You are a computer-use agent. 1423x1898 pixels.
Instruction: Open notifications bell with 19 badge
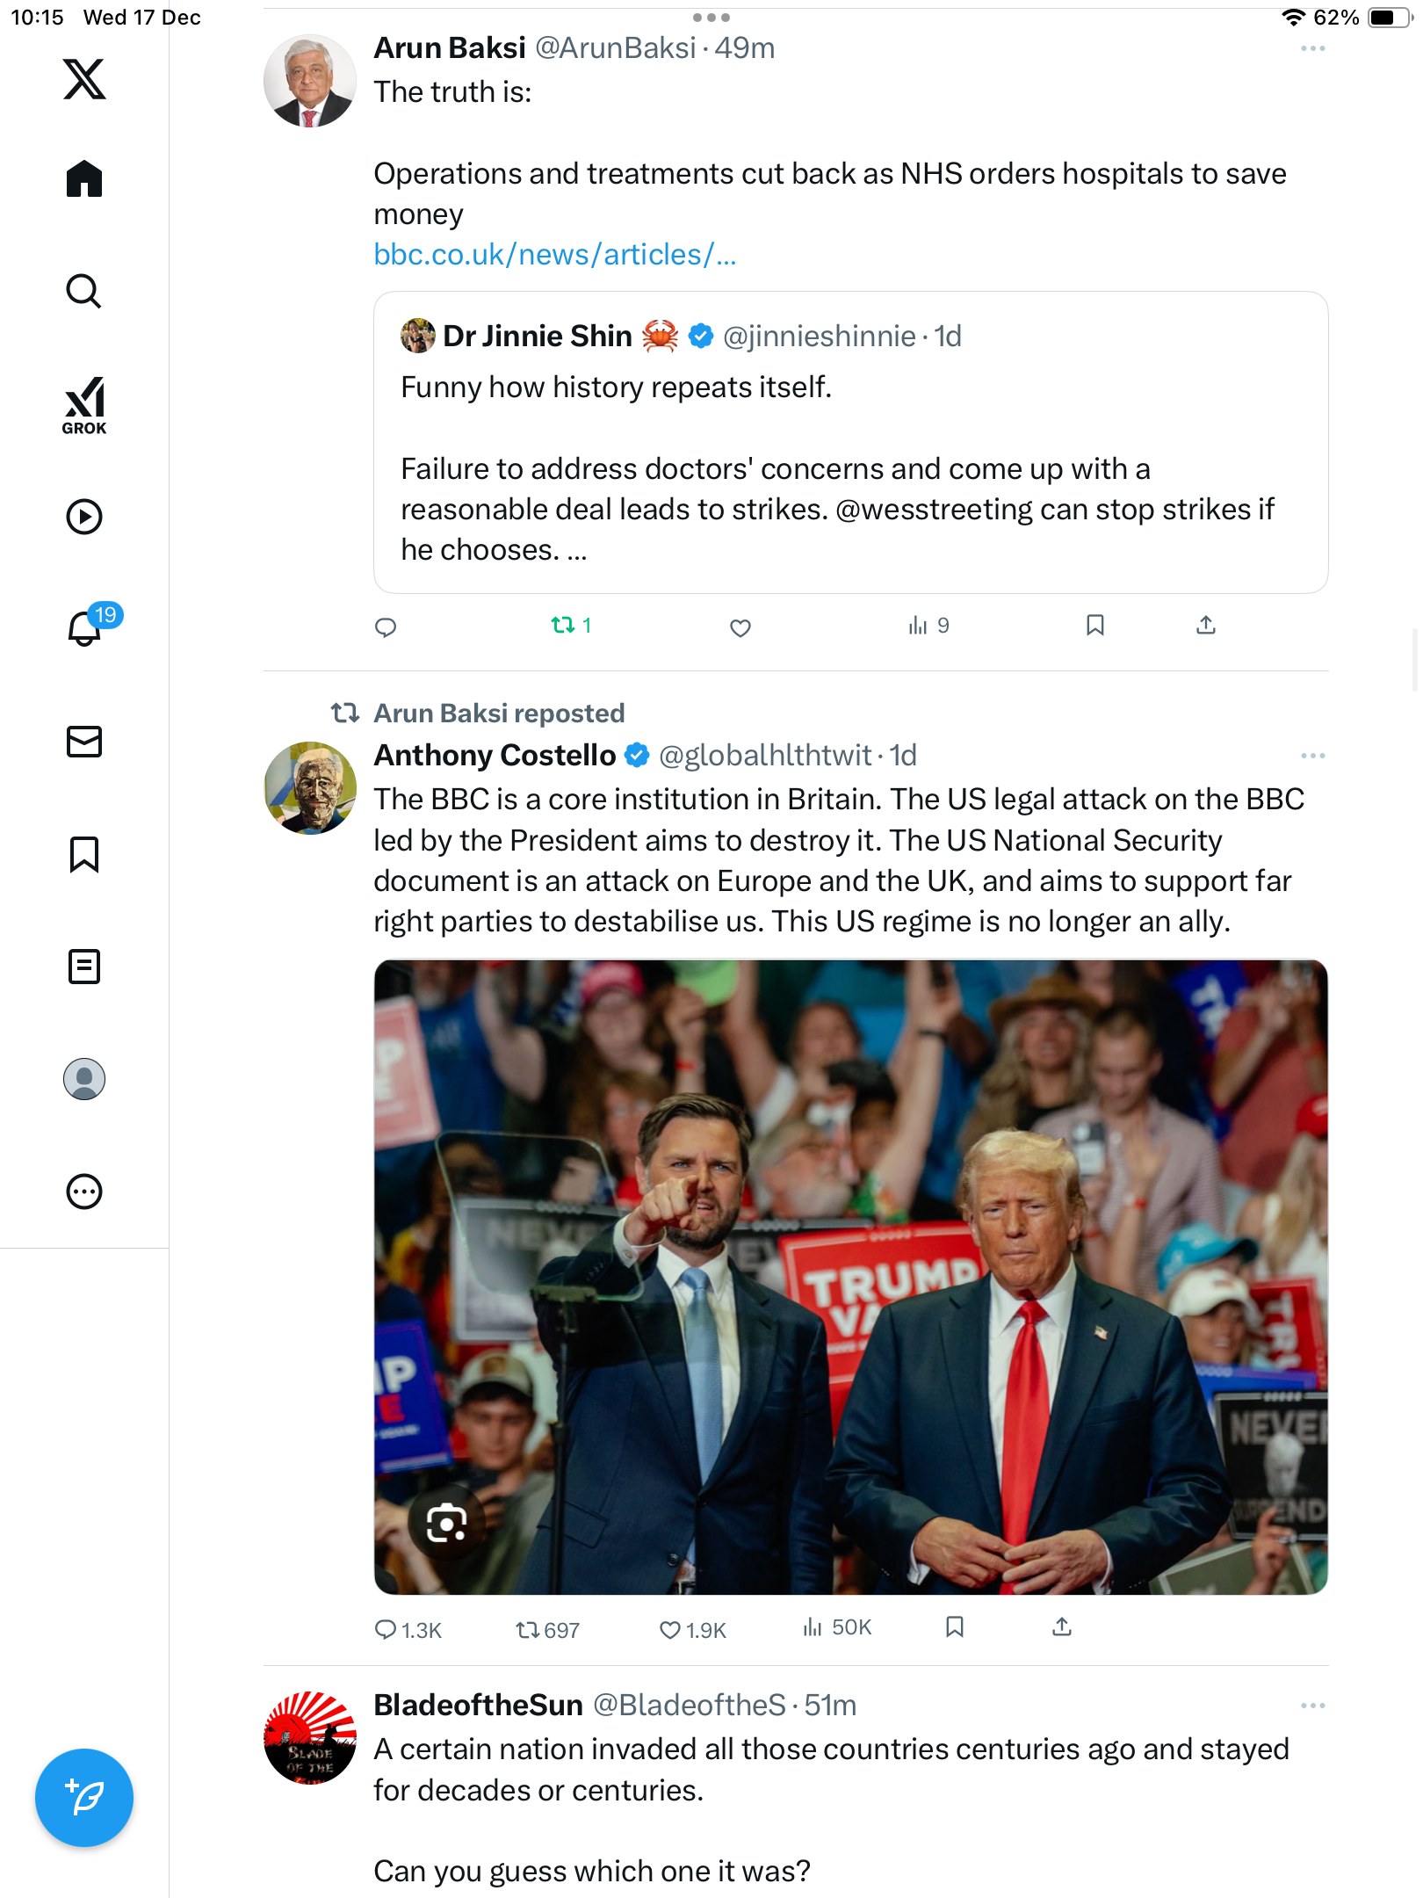point(86,628)
